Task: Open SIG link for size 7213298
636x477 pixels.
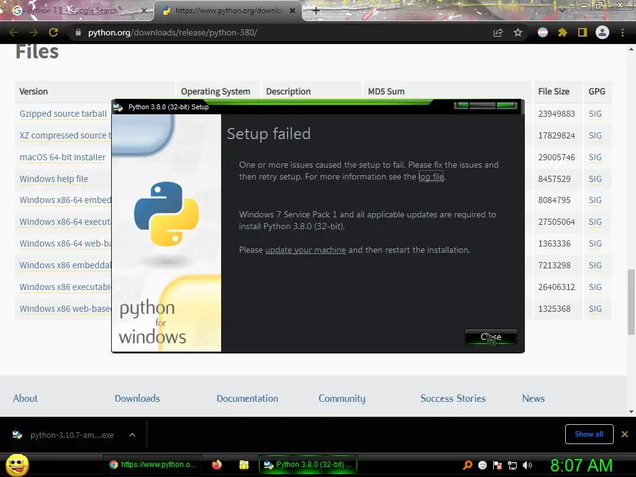Action: coord(595,265)
